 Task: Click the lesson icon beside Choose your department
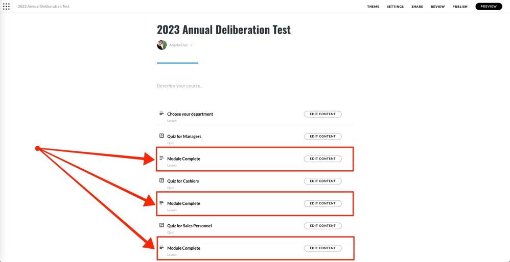pyautogui.click(x=161, y=113)
